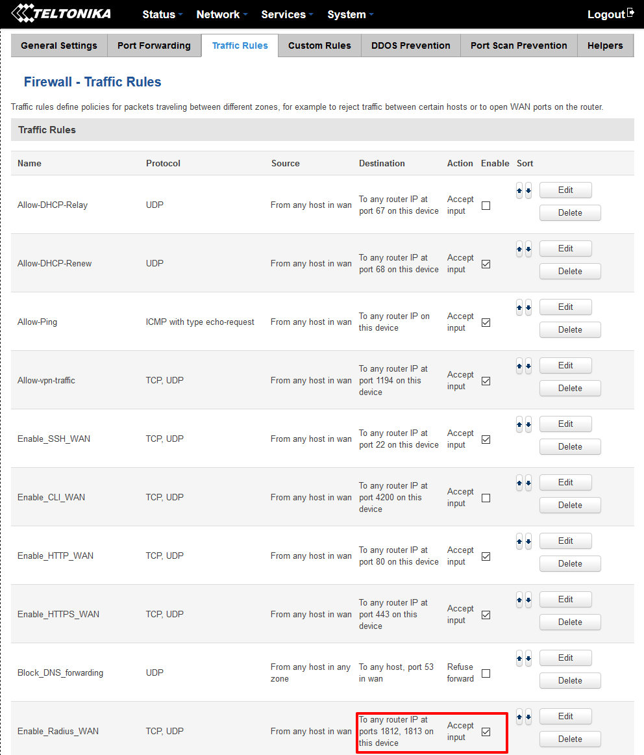Delete the Block_DNS_forwarding rule
This screenshot has height=755, width=644.
pos(569,680)
